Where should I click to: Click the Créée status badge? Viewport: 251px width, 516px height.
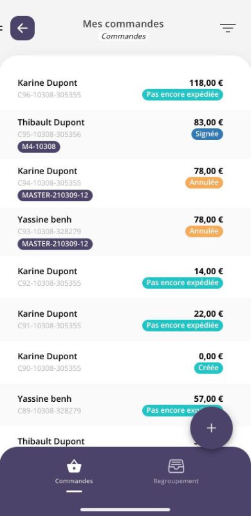(209, 368)
